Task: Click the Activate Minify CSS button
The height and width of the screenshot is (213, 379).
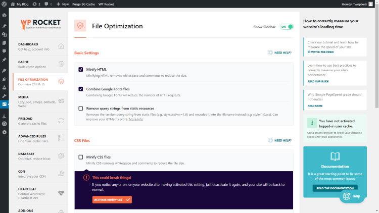Action: [112, 200]
